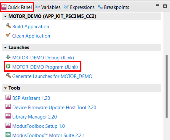Collapse the Launches section

coord(5,48)
